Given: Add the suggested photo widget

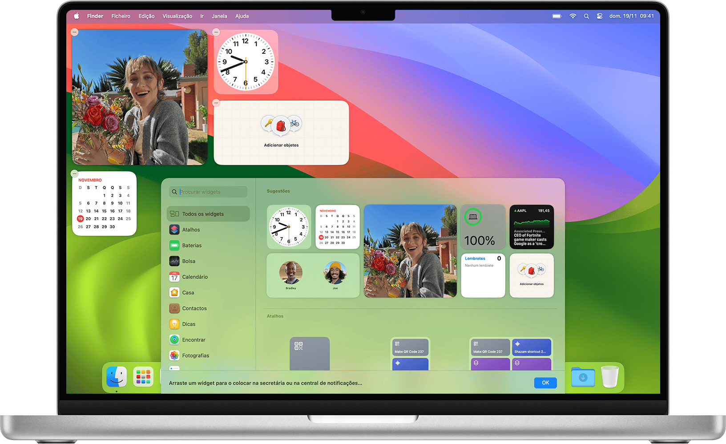Looking at the screenshot, I should click(410, 251).
